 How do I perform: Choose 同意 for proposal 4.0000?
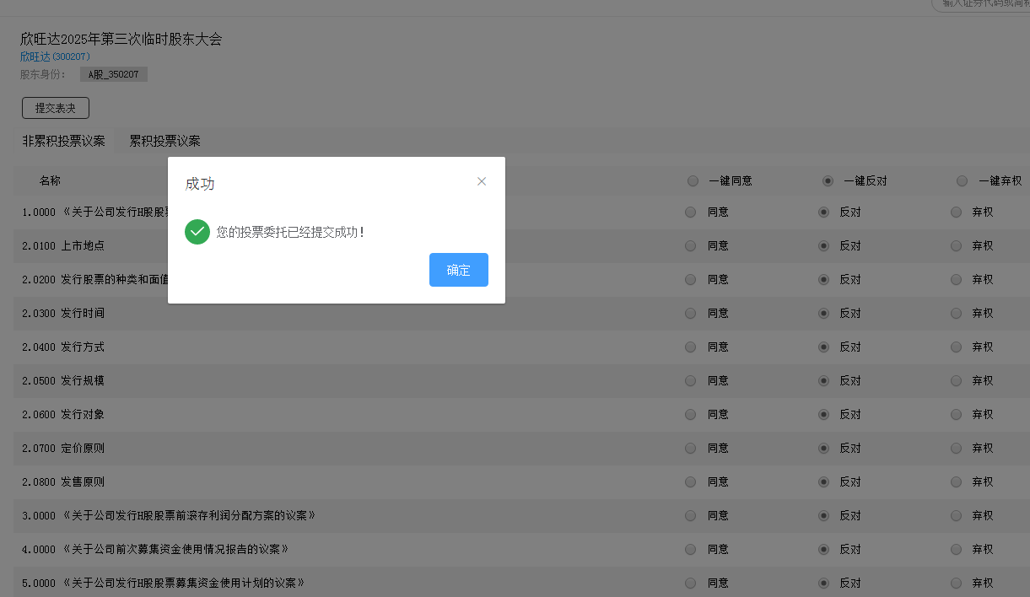(x=691, y=549)
